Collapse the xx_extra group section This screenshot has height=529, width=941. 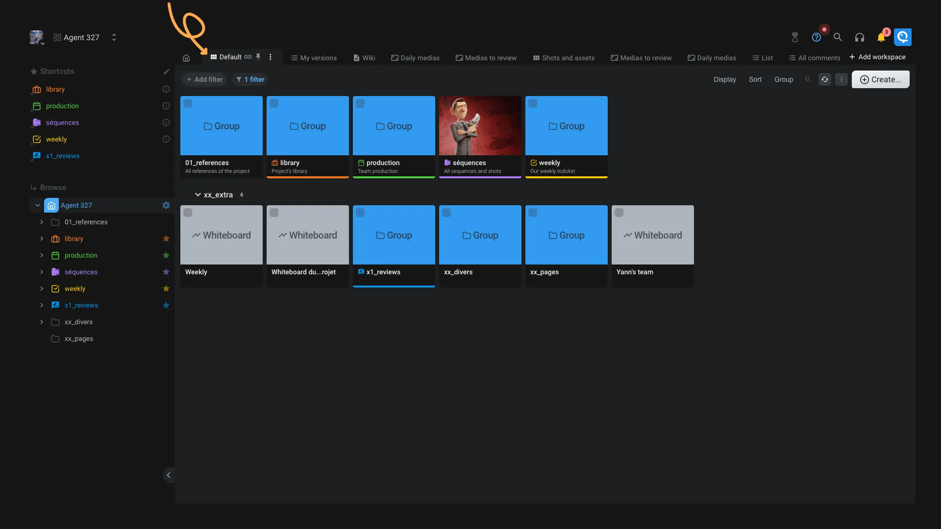click(x=198, y=194)
